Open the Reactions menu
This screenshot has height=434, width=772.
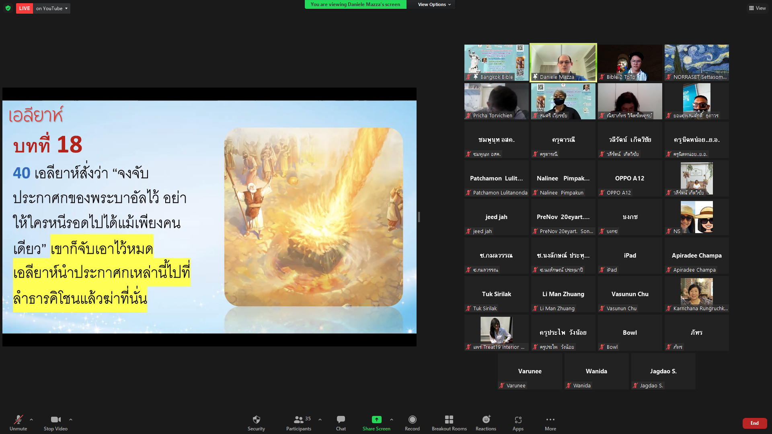[x=486, y=423]
